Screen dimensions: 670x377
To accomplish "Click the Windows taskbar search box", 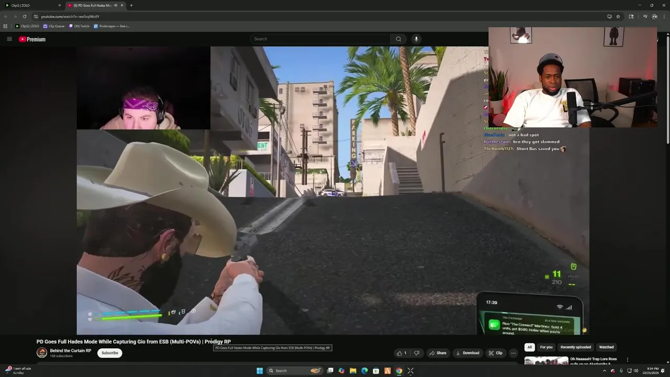I will point(296,371).
